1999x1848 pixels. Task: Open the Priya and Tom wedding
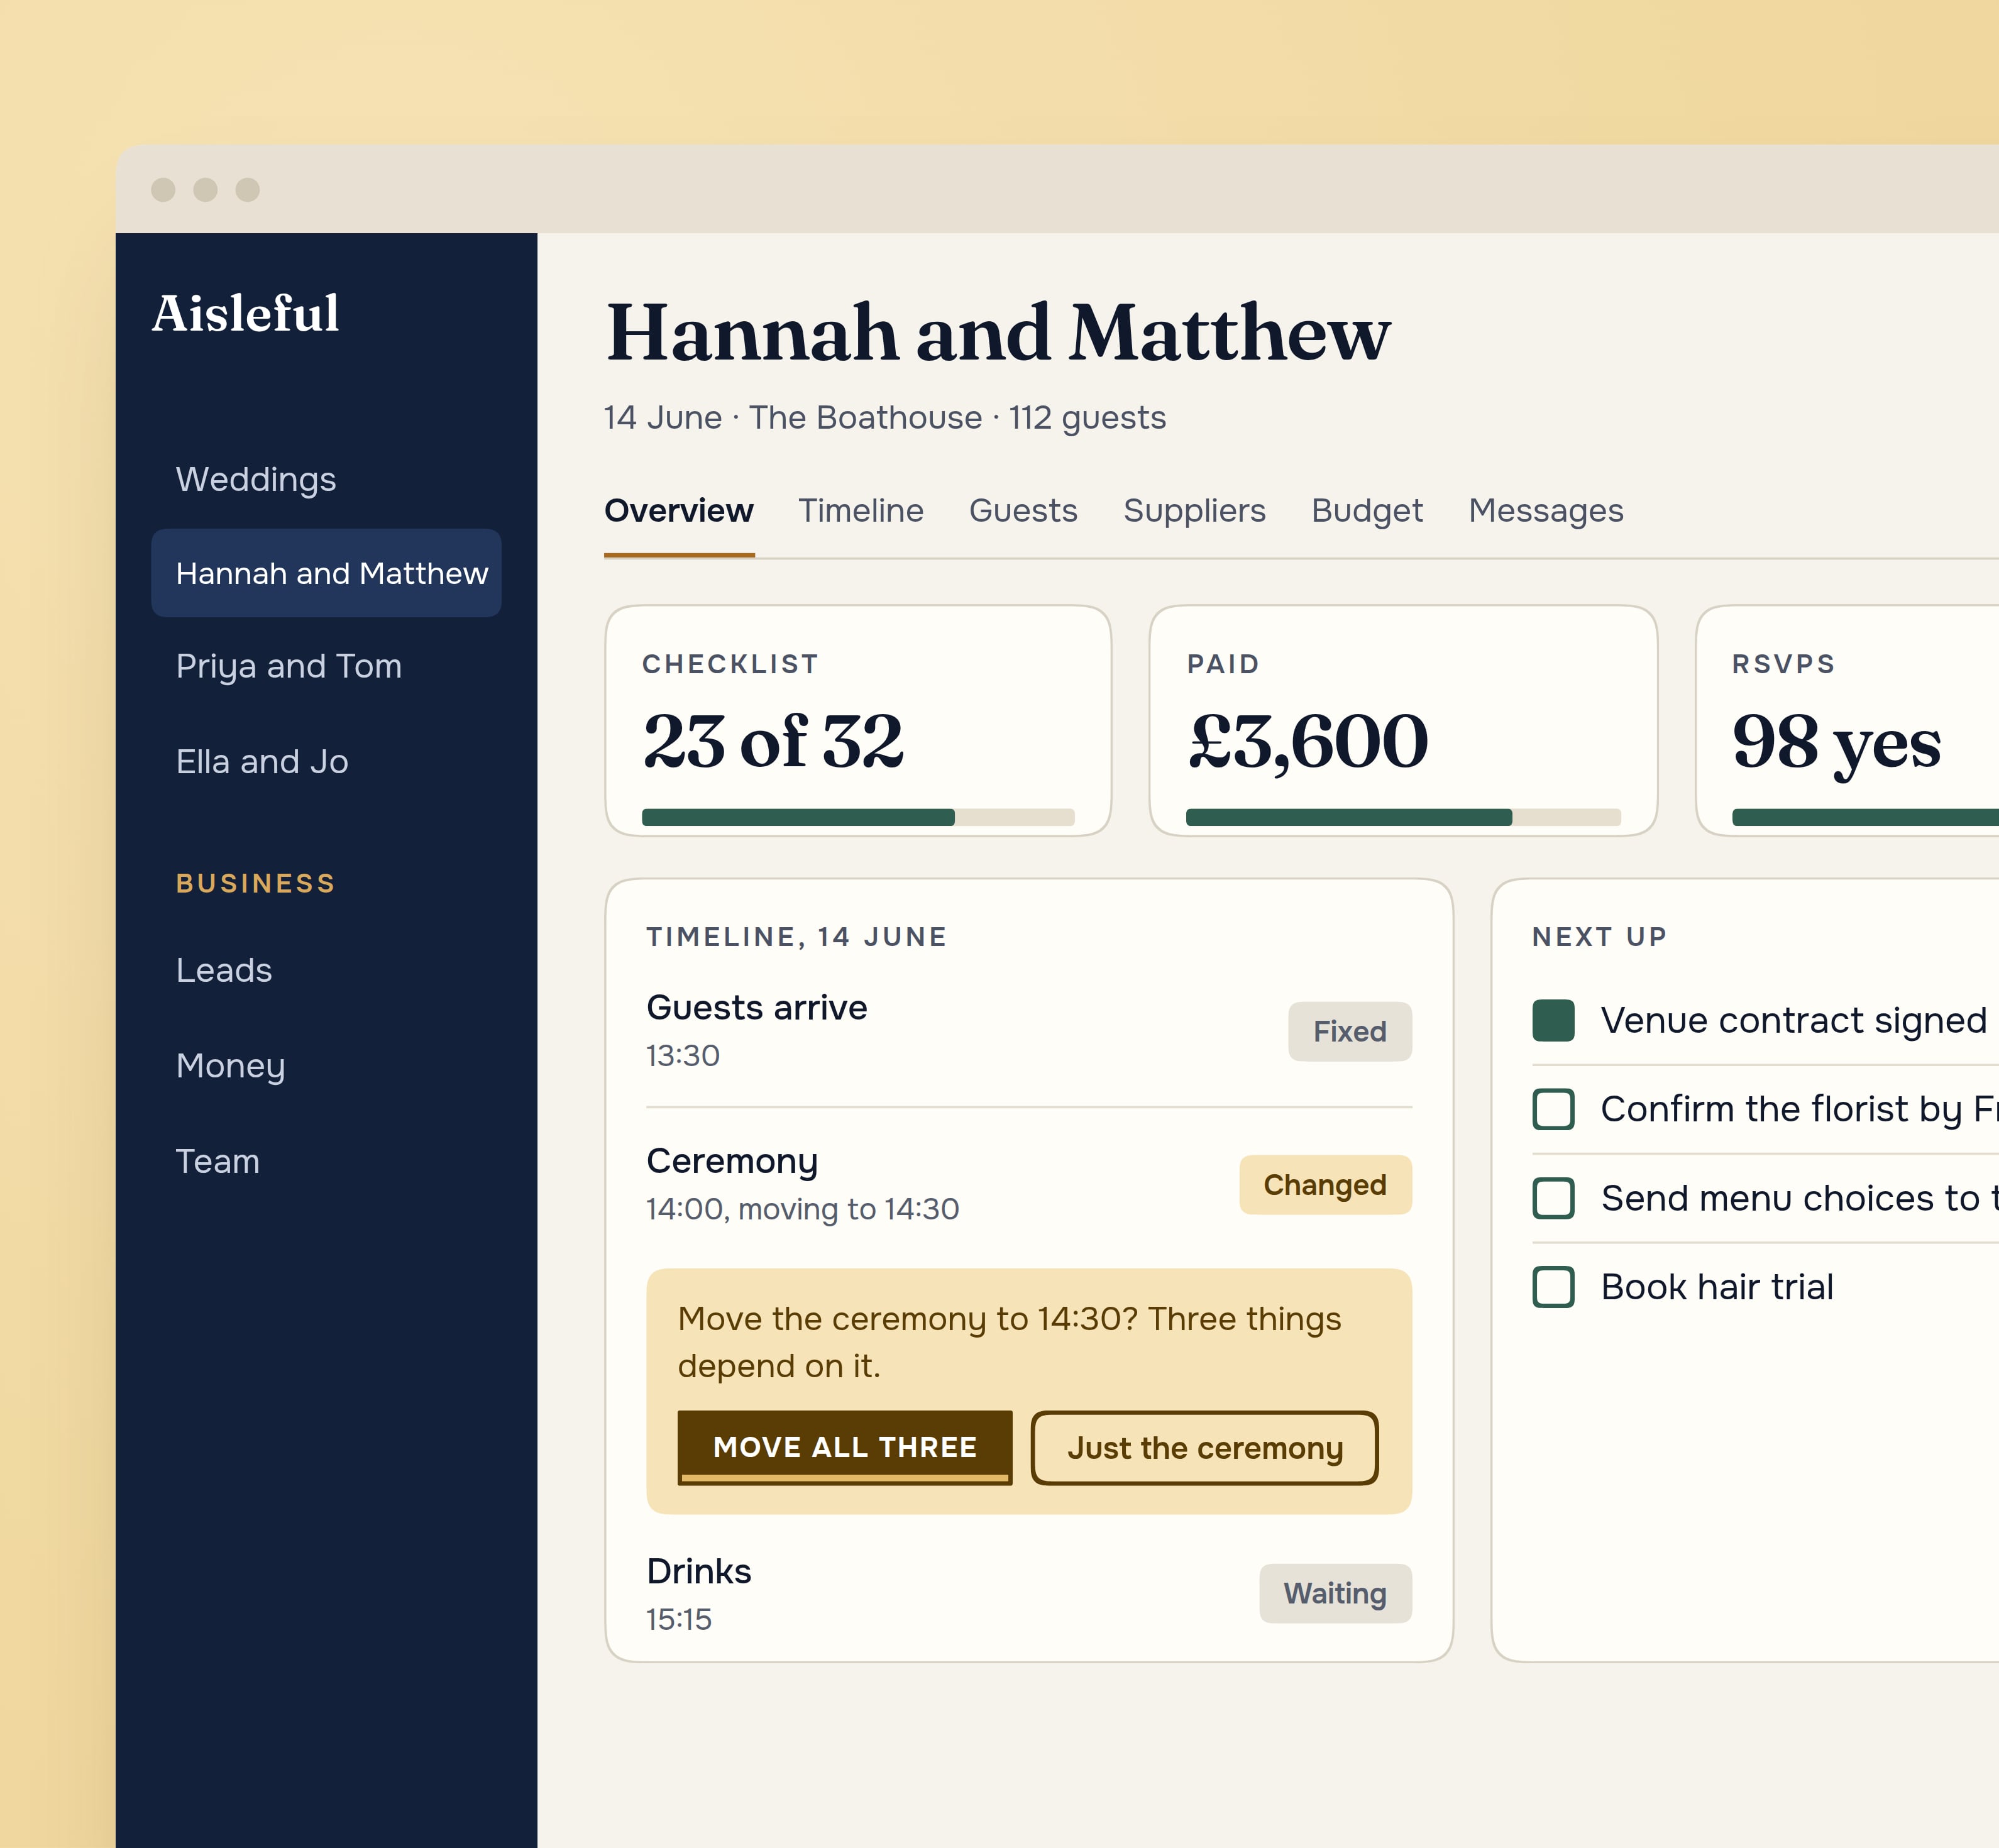(289, 666)
